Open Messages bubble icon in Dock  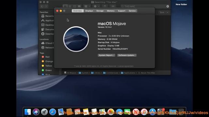click(119, 112)
